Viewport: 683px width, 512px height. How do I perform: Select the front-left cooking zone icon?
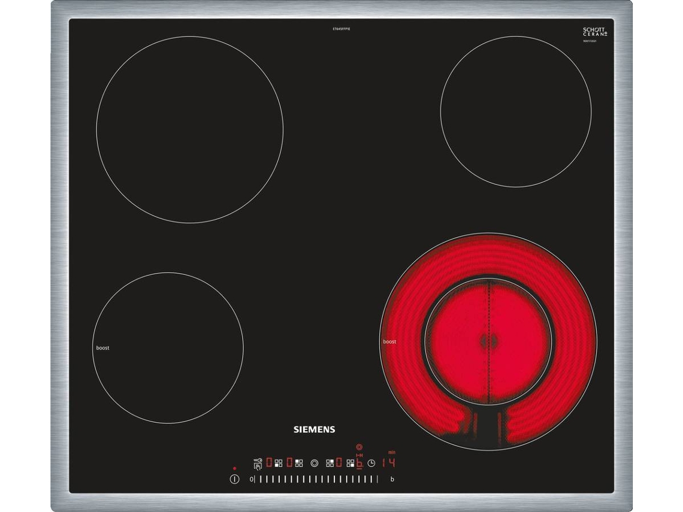(x=279, y=463)
